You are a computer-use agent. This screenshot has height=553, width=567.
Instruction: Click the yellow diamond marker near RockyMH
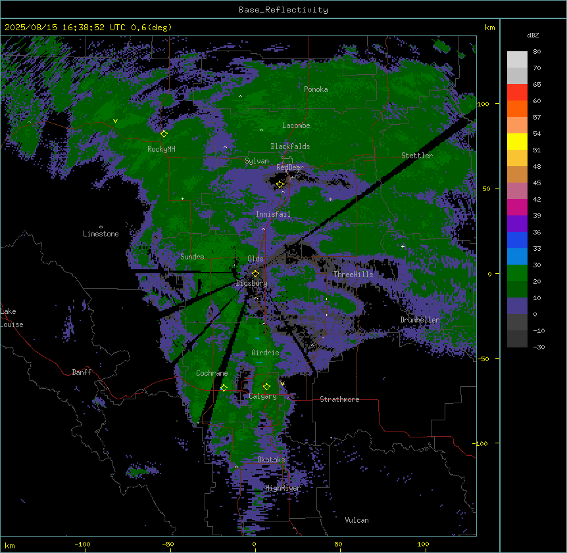tap(164, 133)
